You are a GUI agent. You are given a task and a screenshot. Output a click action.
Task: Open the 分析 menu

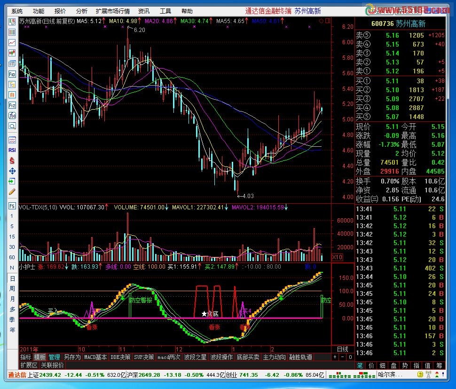[81, 11]
